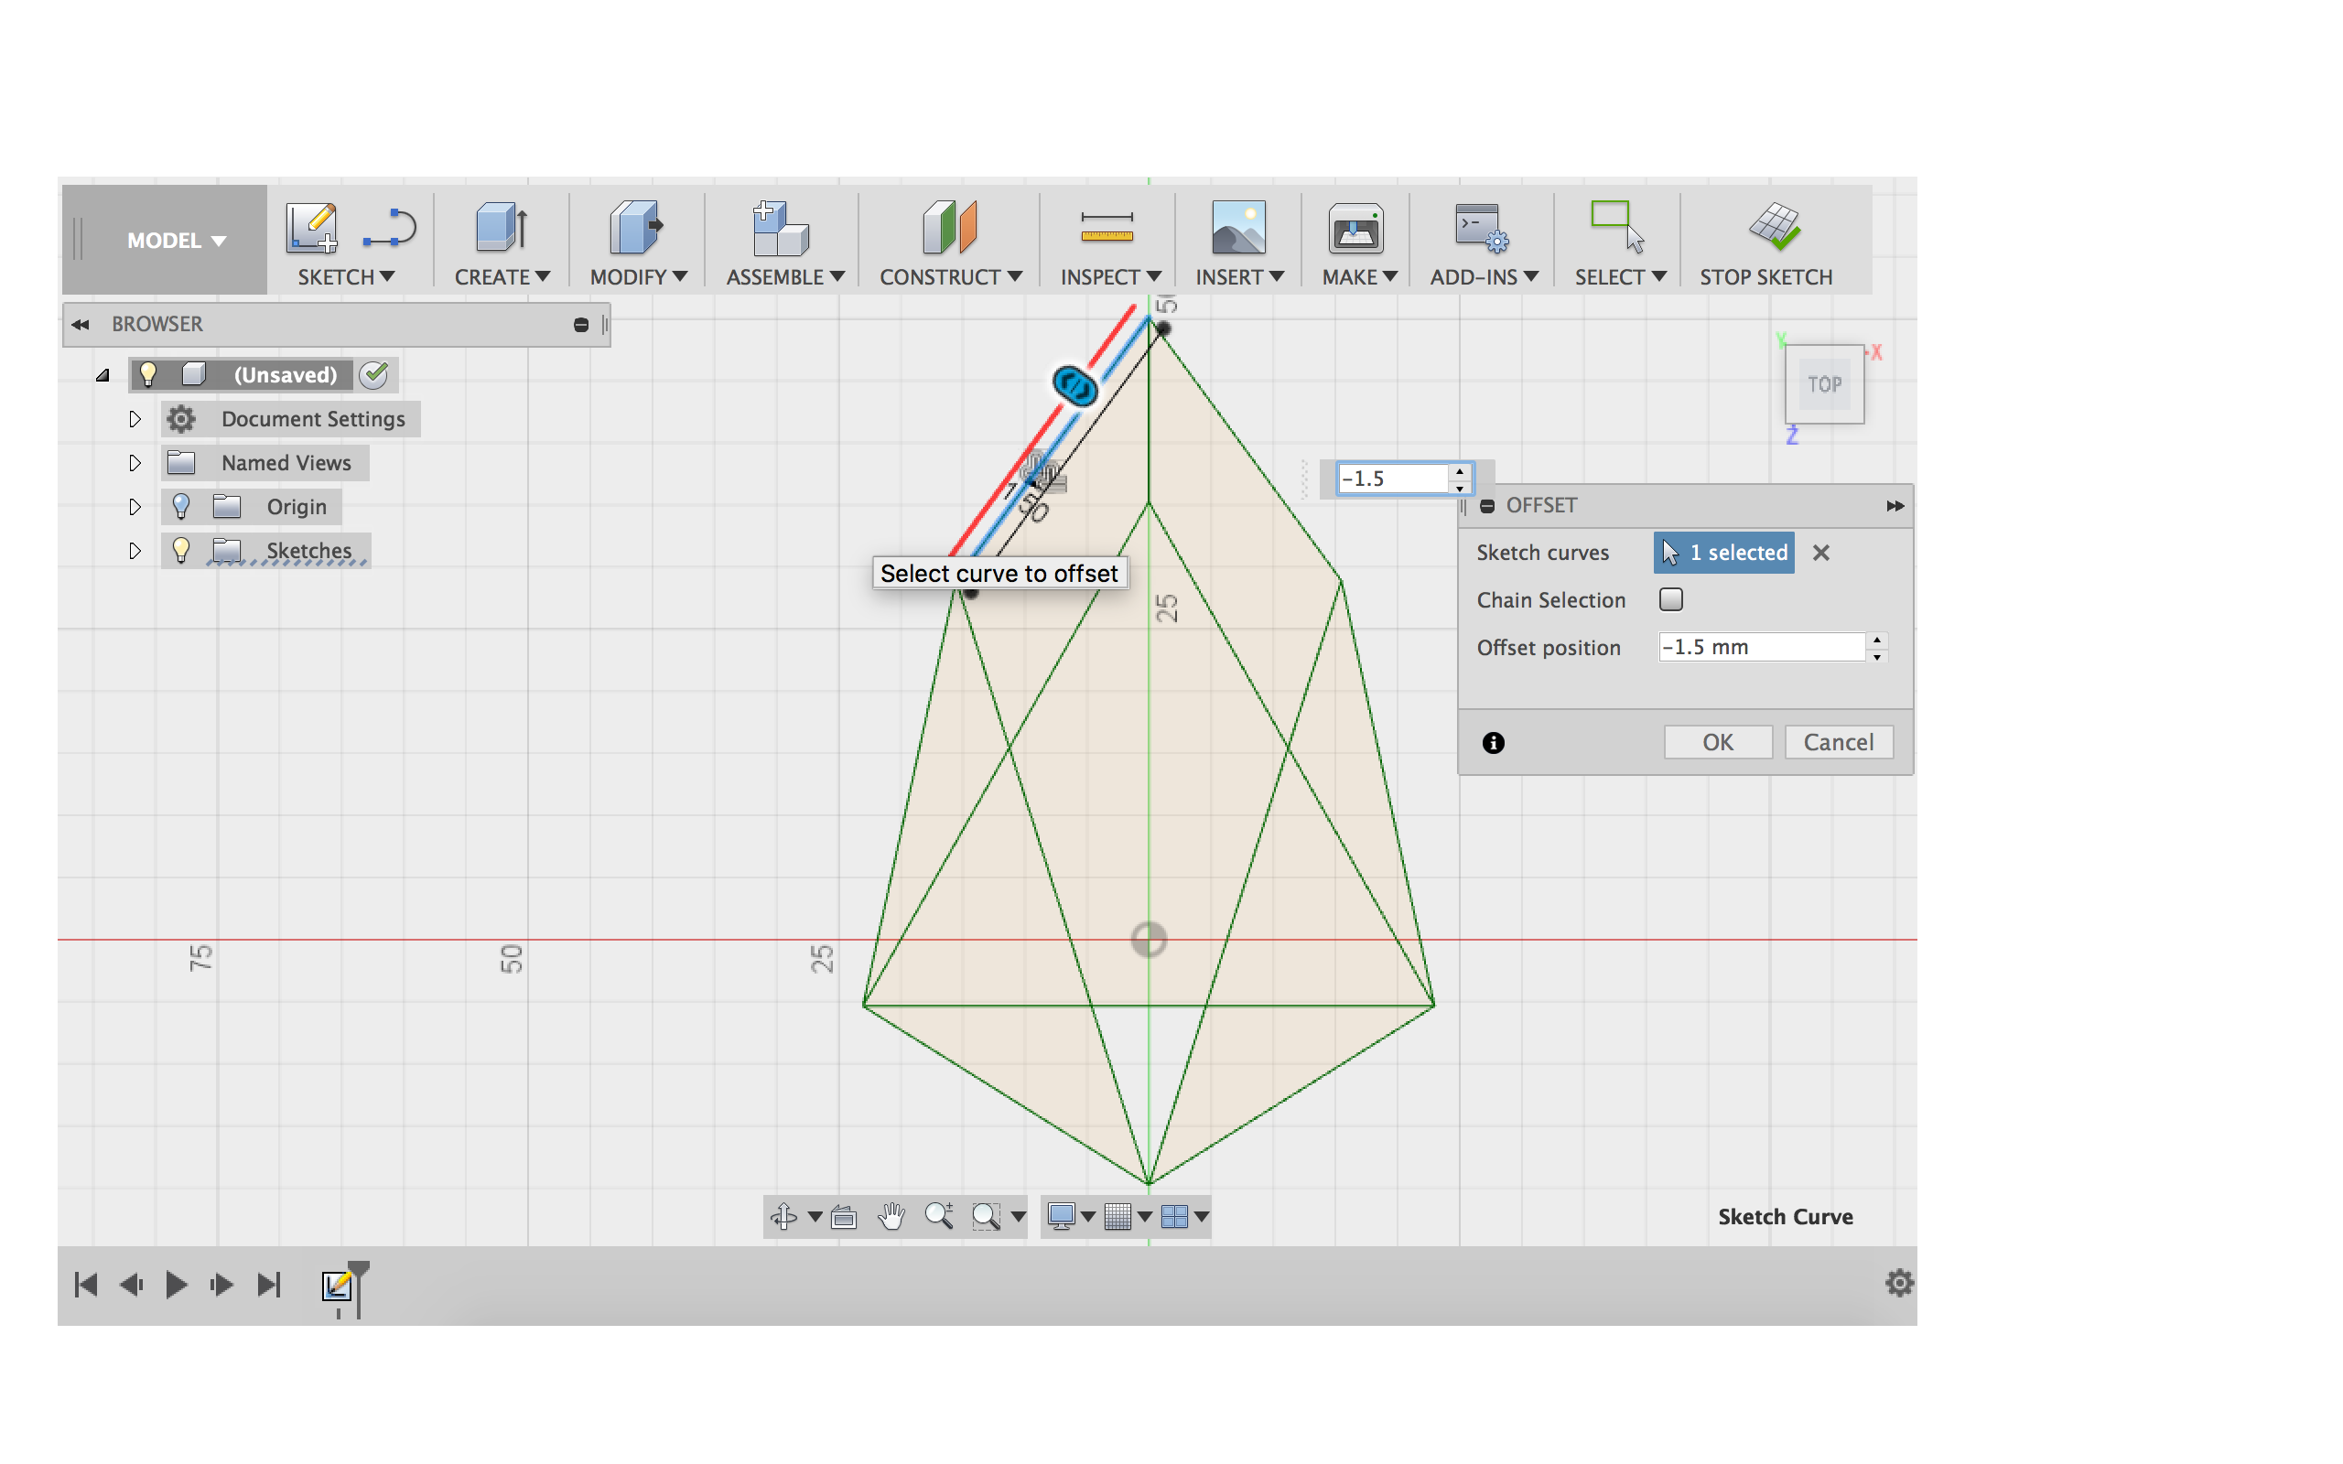Expand the Sketches tree node

click(x=135, y=550)
